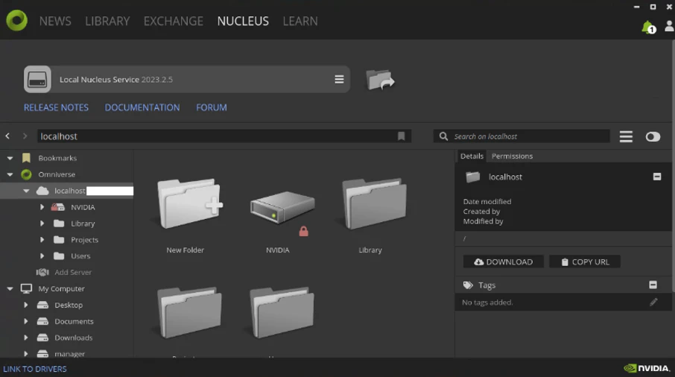This screenshot has height=377, width=675.
Task: Switch to the NEWS tab
Action: [x=55, y=21]
